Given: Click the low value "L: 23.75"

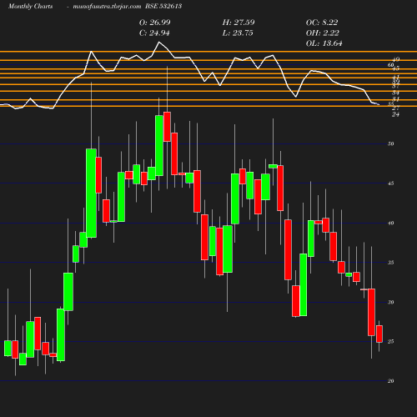Looking at the screenshot, I should pos(238,33).
